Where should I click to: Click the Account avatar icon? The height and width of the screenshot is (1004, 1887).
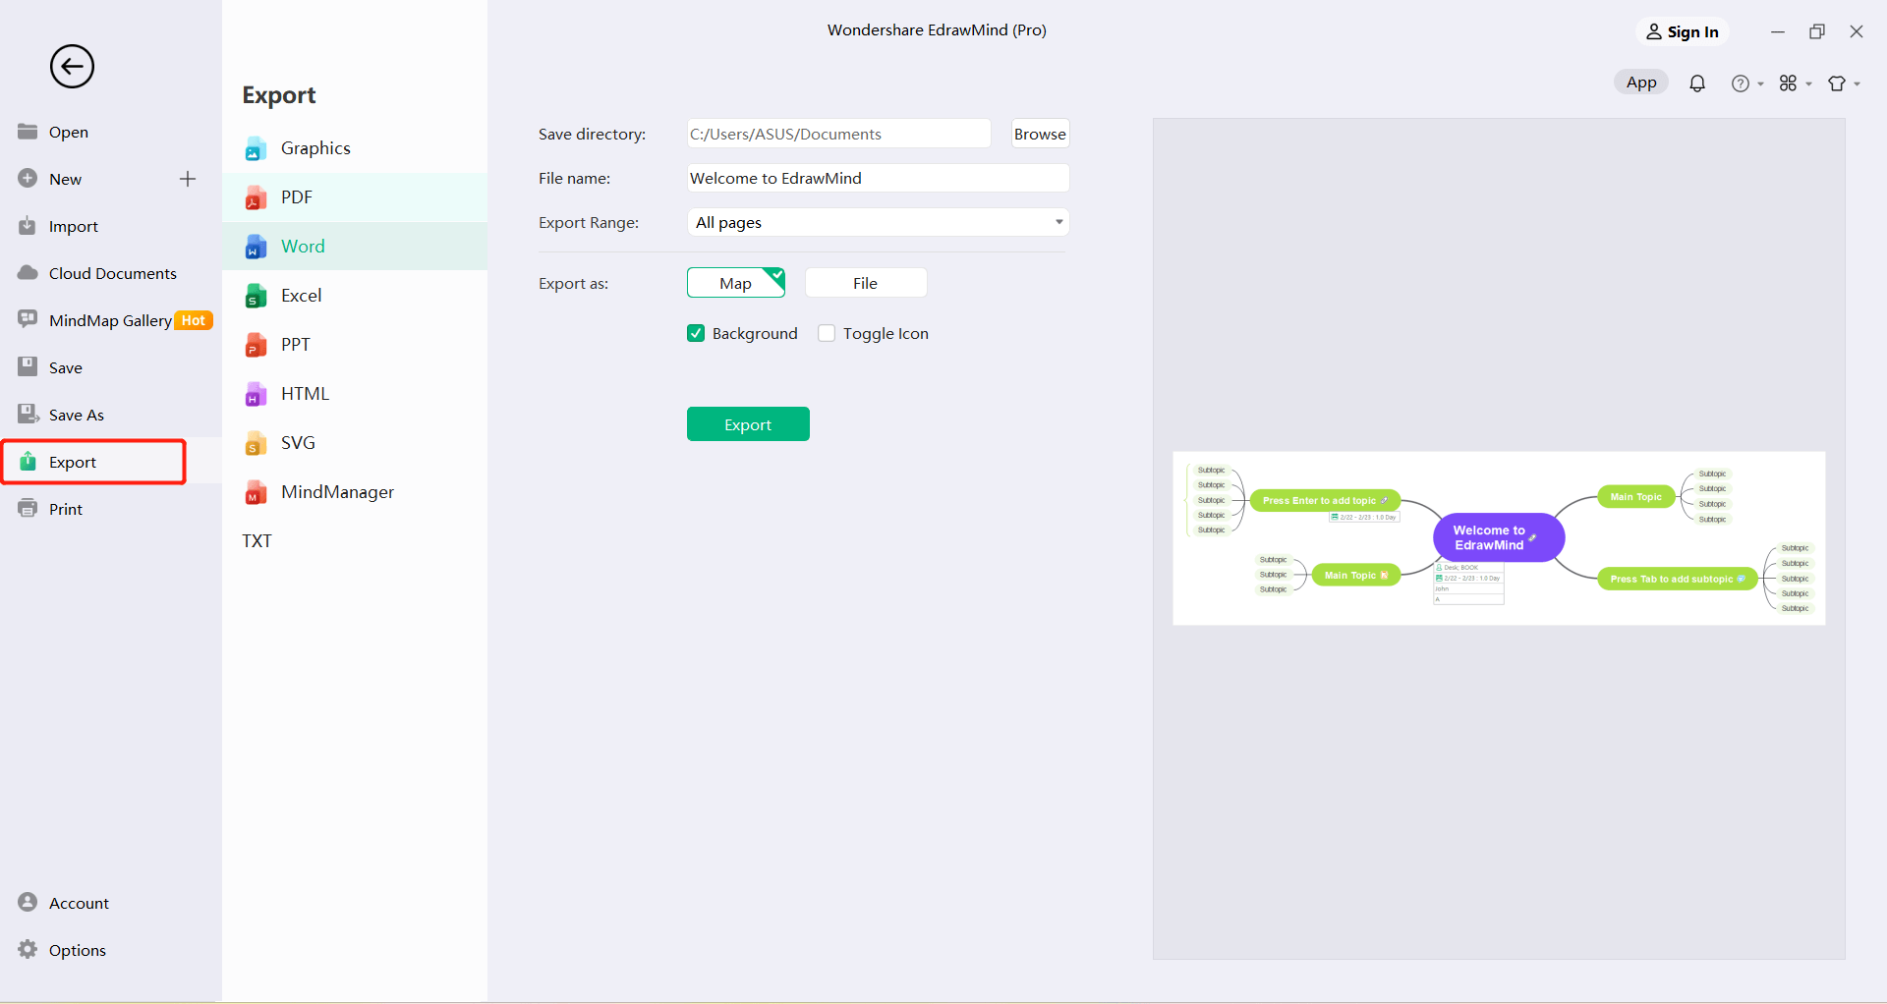pos(28,902)
